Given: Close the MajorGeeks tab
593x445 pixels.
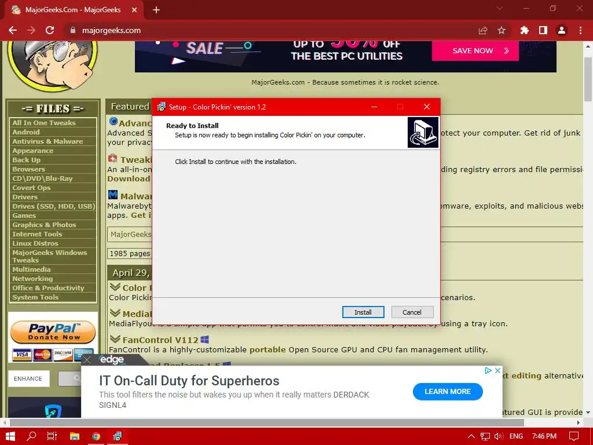Looking at the screenshot, I should click(x=134, y=10).
